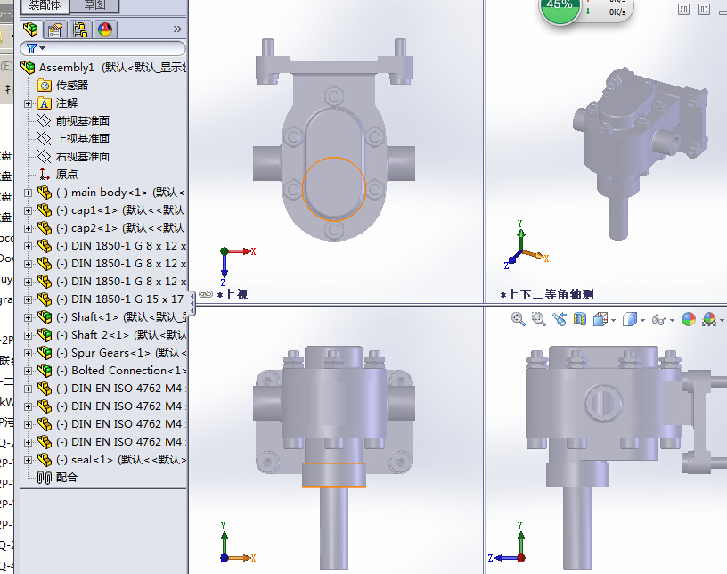Screen dimensions: 727x574
Task: Expand the Shaft_2<1> component node
Action: click(28, 335)
